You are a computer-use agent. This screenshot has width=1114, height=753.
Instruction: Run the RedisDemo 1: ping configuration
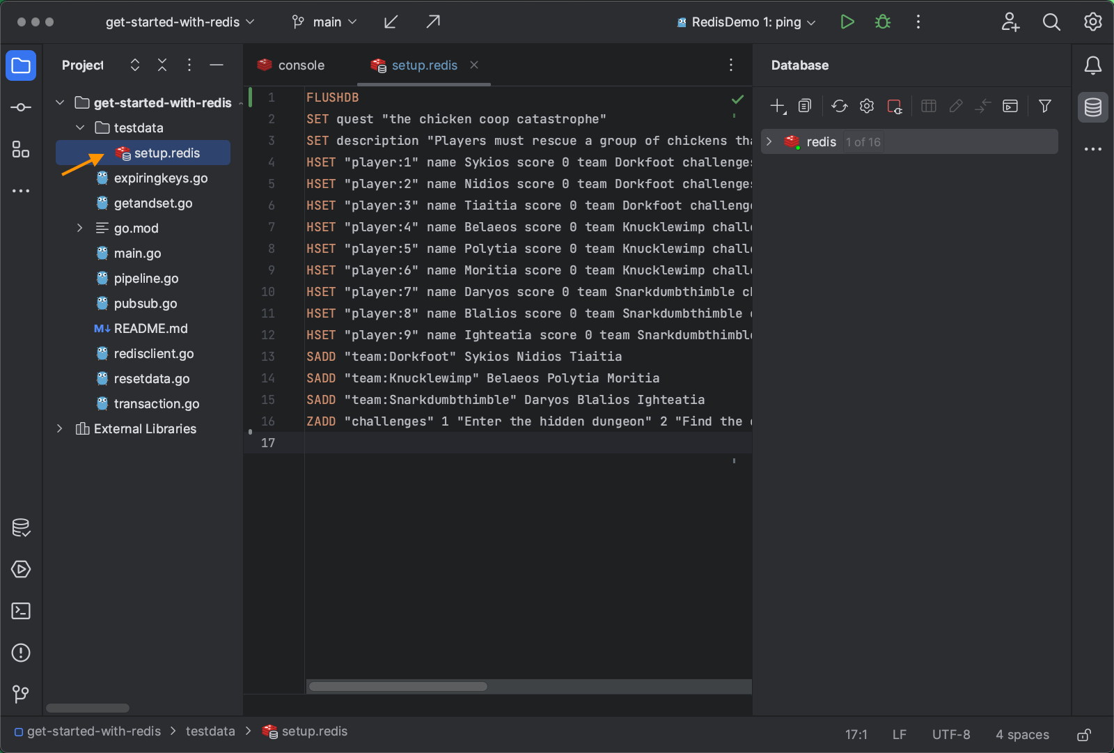(x=847, y=22)
